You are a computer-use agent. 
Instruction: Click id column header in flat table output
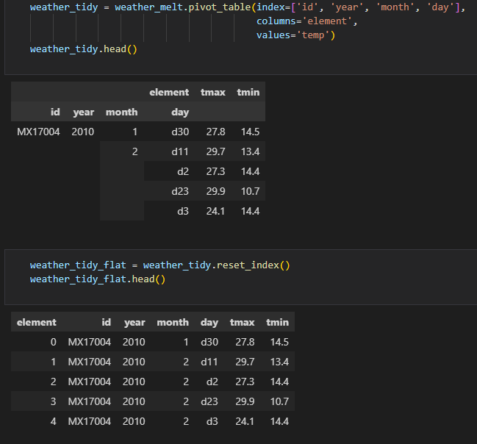pyautogui.click(x=106, y=322)
